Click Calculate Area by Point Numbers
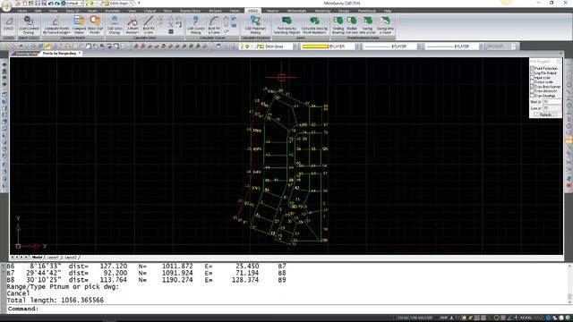This screenshot has height=322, width=573. point(314,24)
